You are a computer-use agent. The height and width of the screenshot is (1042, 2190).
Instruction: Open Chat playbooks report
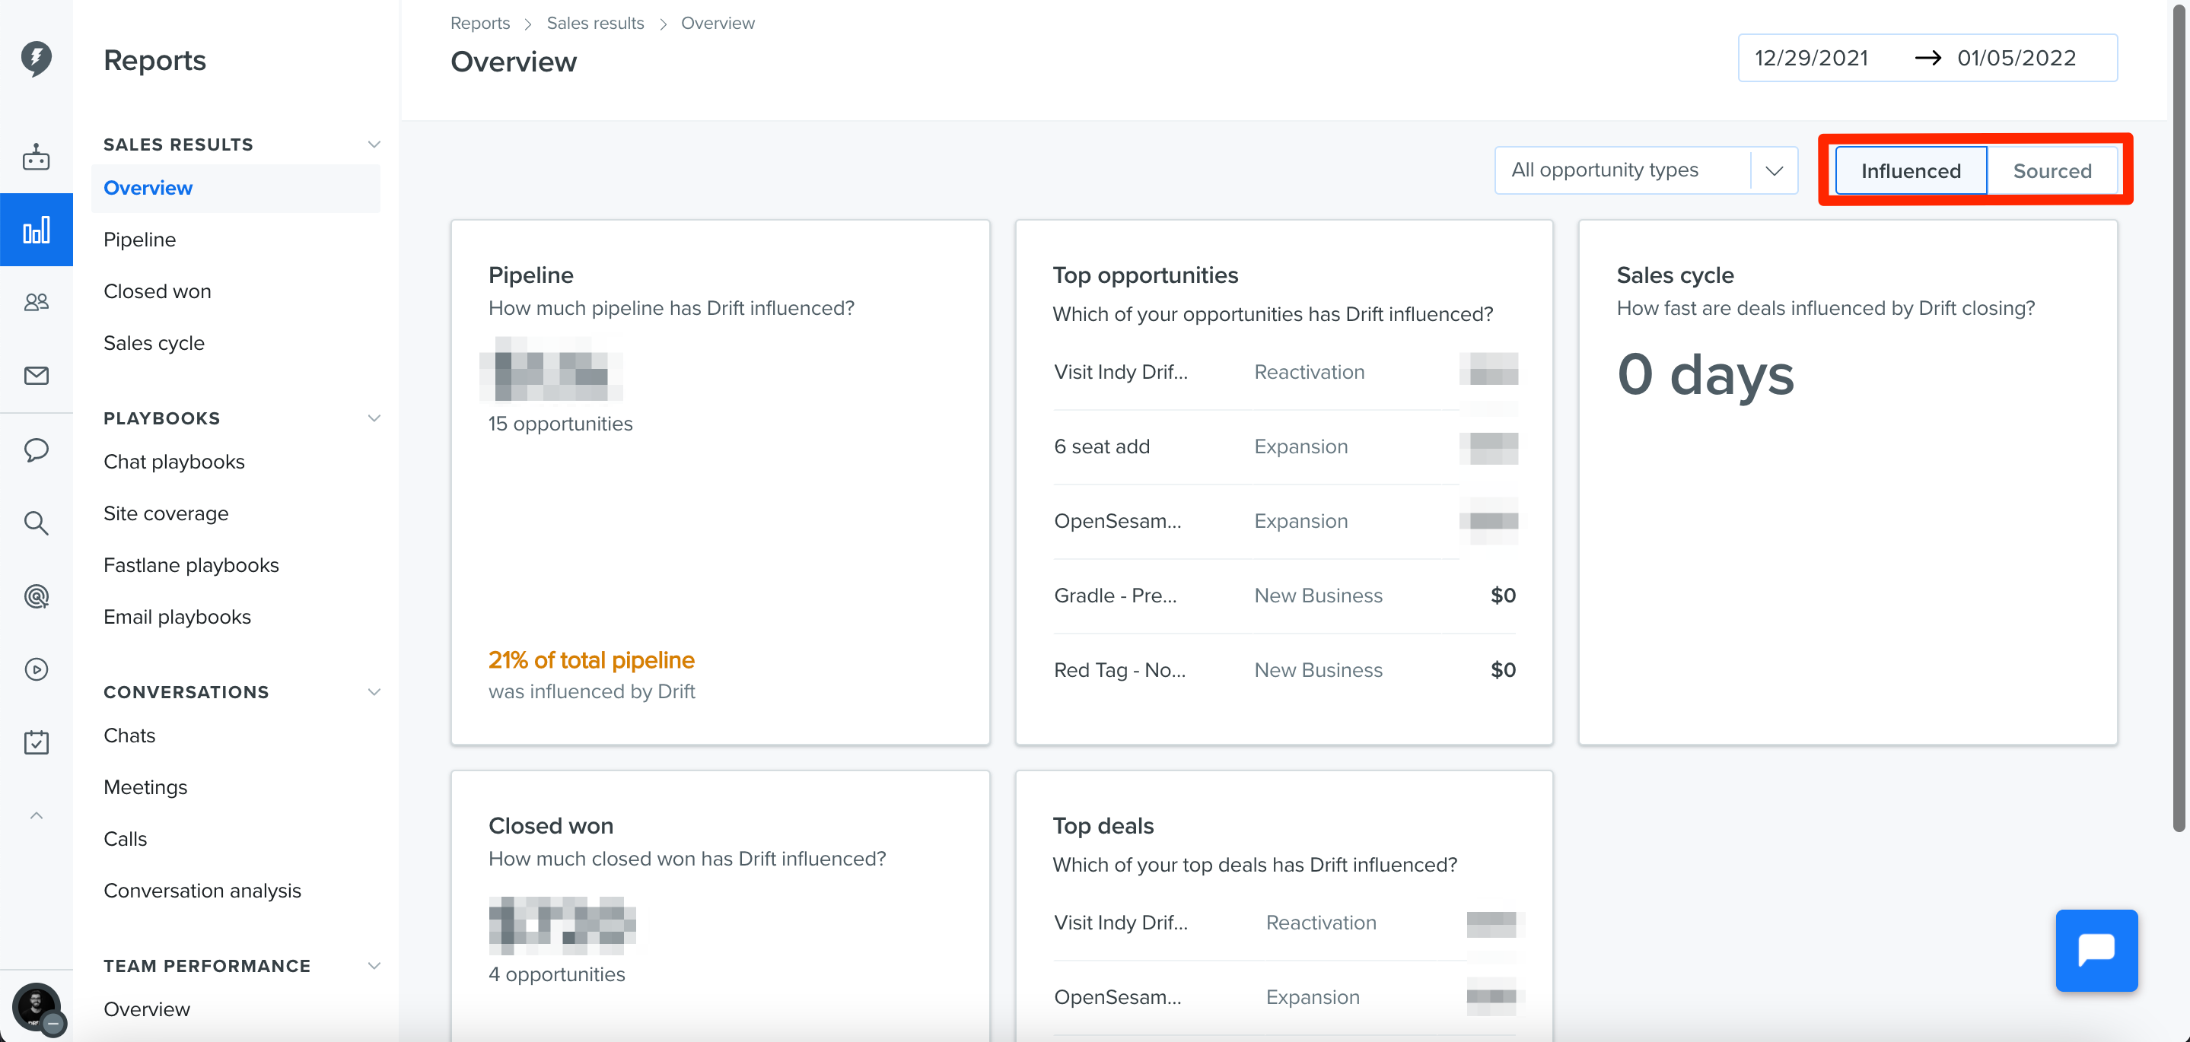pos(174,462)
